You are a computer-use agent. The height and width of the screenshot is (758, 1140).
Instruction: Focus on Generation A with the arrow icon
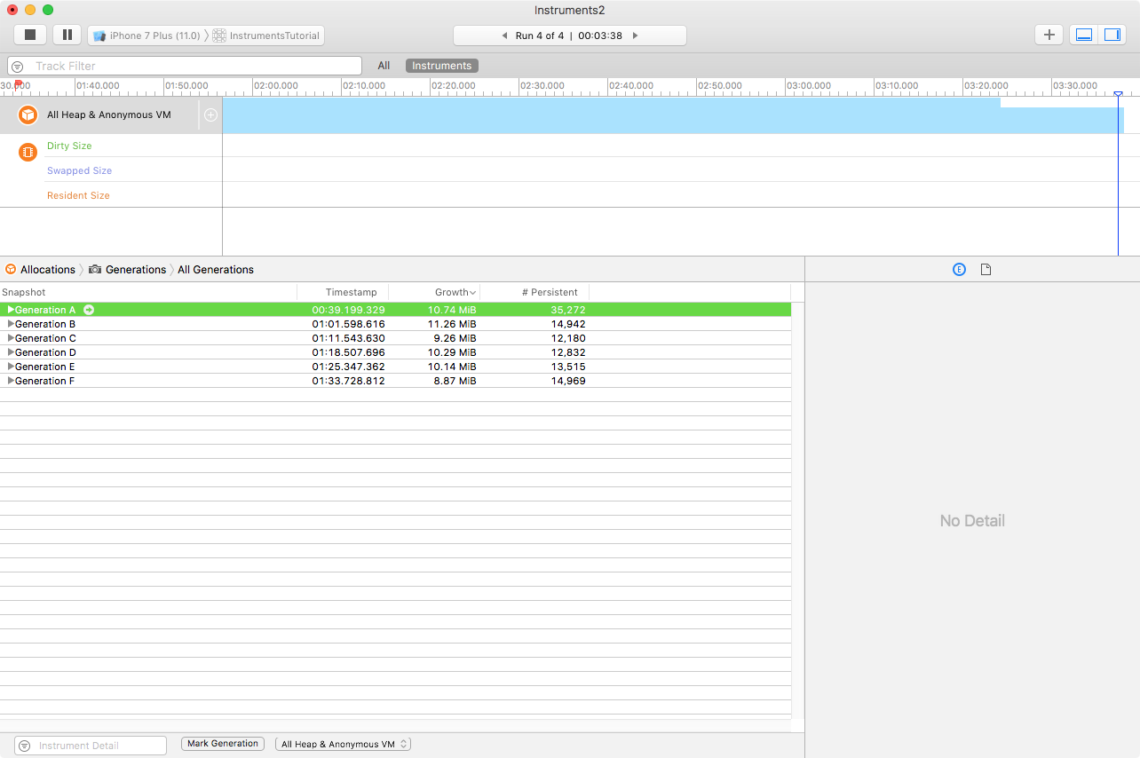[x=89, y=310]
